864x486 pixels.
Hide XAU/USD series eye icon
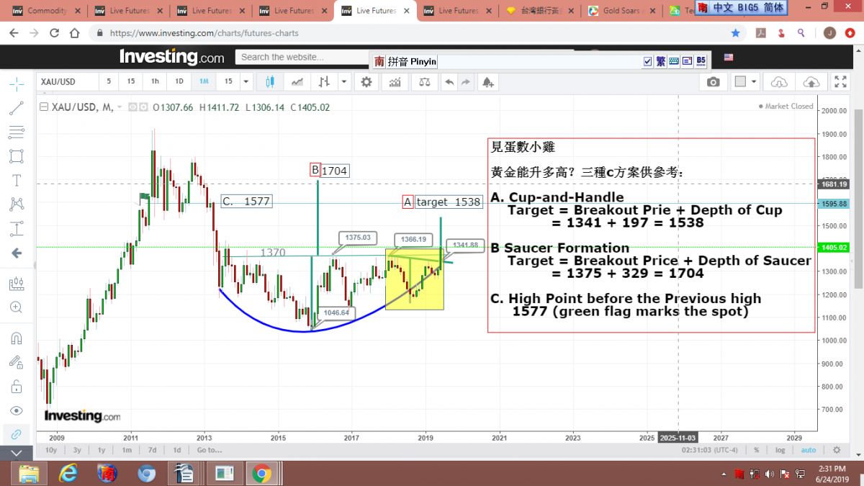[132, 107]
